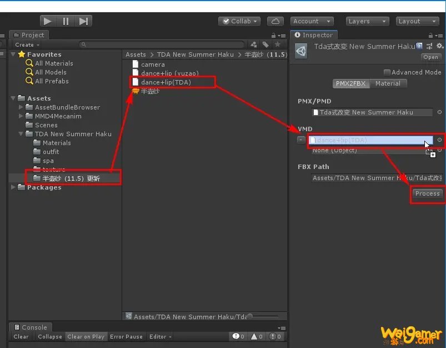Advance one frame with the Step button

83,21
